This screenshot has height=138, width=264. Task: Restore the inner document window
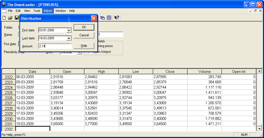point(255,11)
